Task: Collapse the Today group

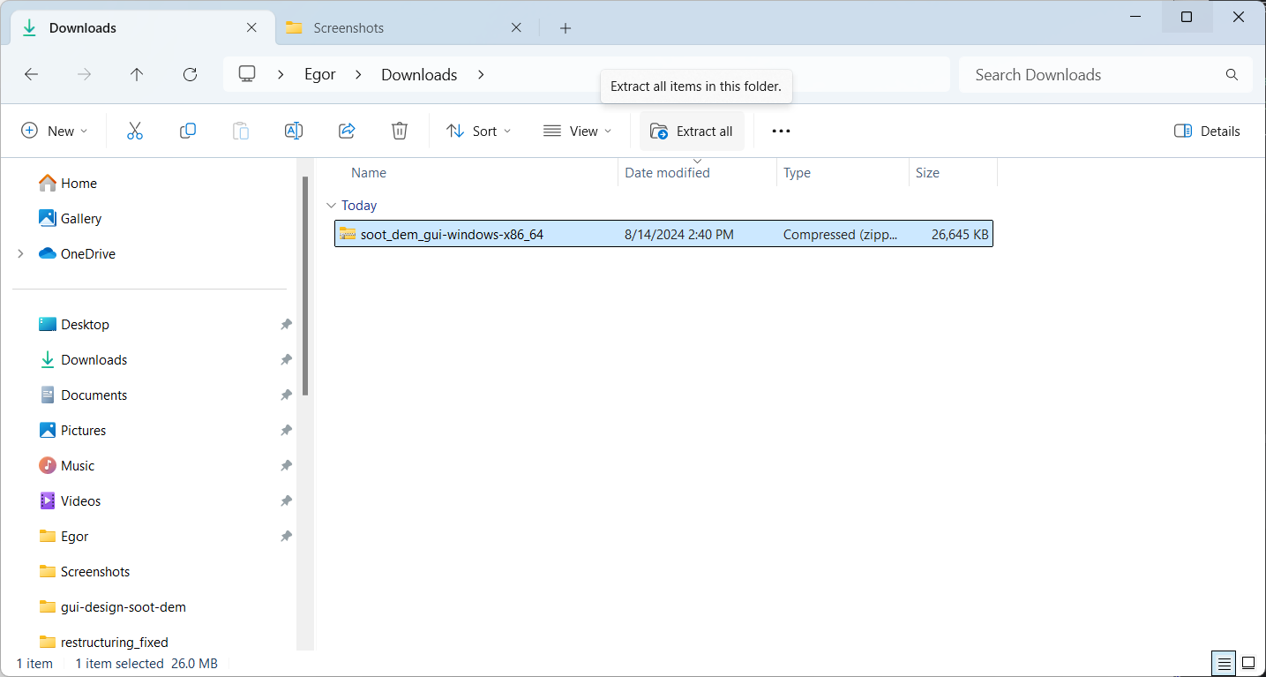Action: pyautogui.click(x=331, y=206)
